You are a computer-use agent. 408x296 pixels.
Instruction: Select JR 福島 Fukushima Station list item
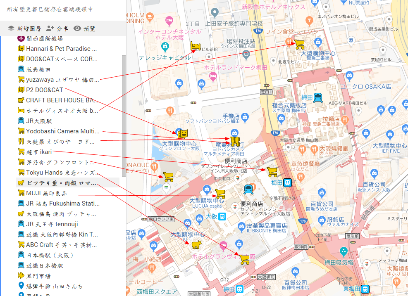point(59,204)
